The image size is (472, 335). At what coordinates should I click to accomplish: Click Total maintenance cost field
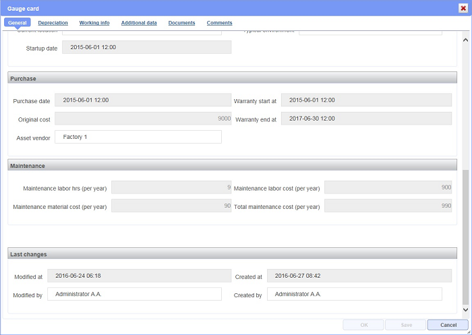tap(388, 206)
